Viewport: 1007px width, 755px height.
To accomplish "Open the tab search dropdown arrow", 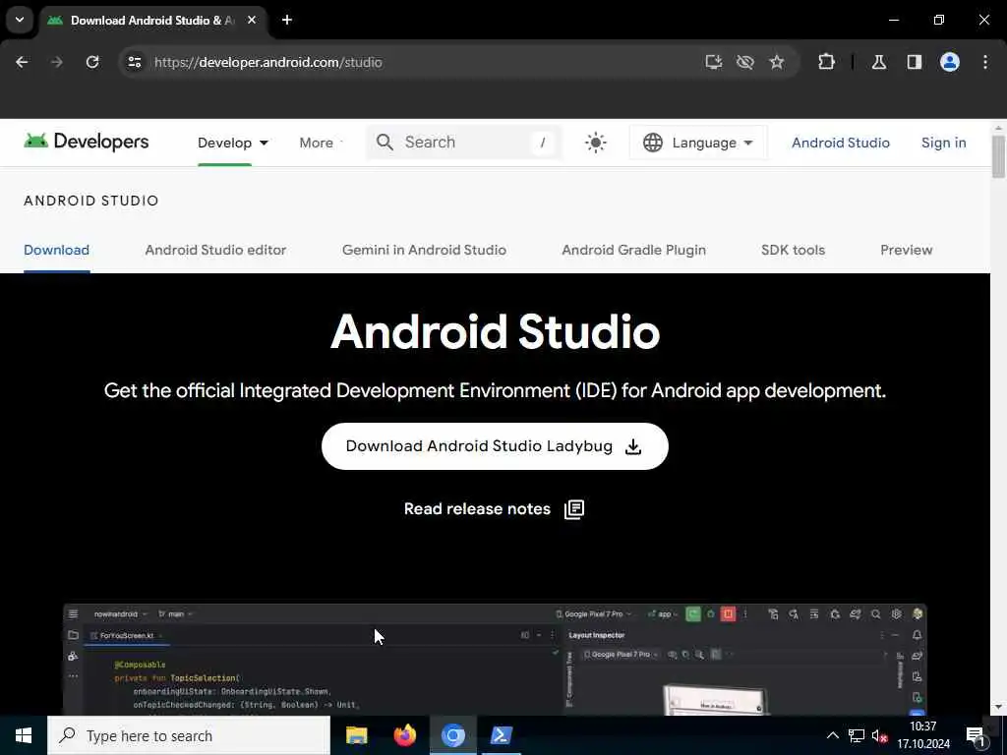I will [20, 20].
